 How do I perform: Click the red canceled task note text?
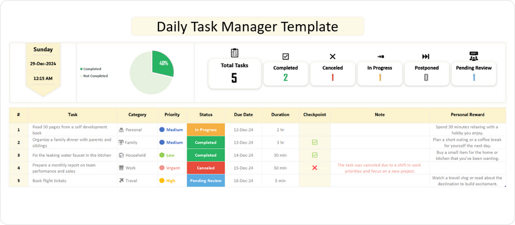pos(379,168)
